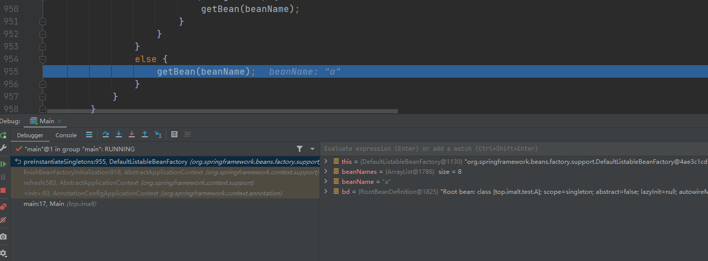Open View Breakpoints red circles icon
The image size is (708, 261).
coord(4,206)
